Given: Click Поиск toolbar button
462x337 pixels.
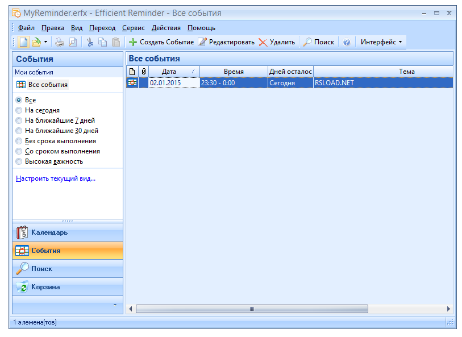Looking at the screenshot, I should (319, 42).
